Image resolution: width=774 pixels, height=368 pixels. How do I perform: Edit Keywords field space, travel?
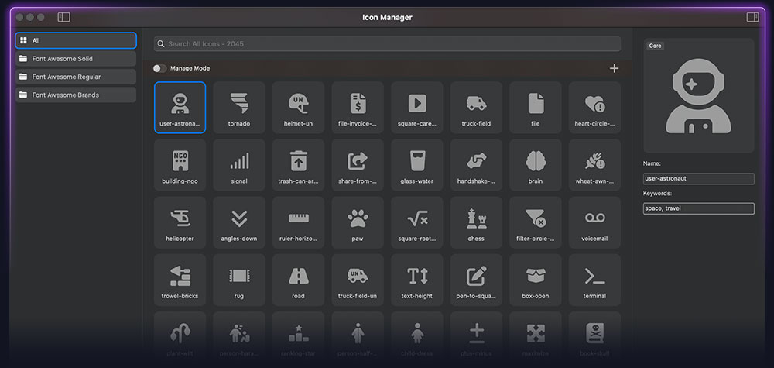click(698, 208)
